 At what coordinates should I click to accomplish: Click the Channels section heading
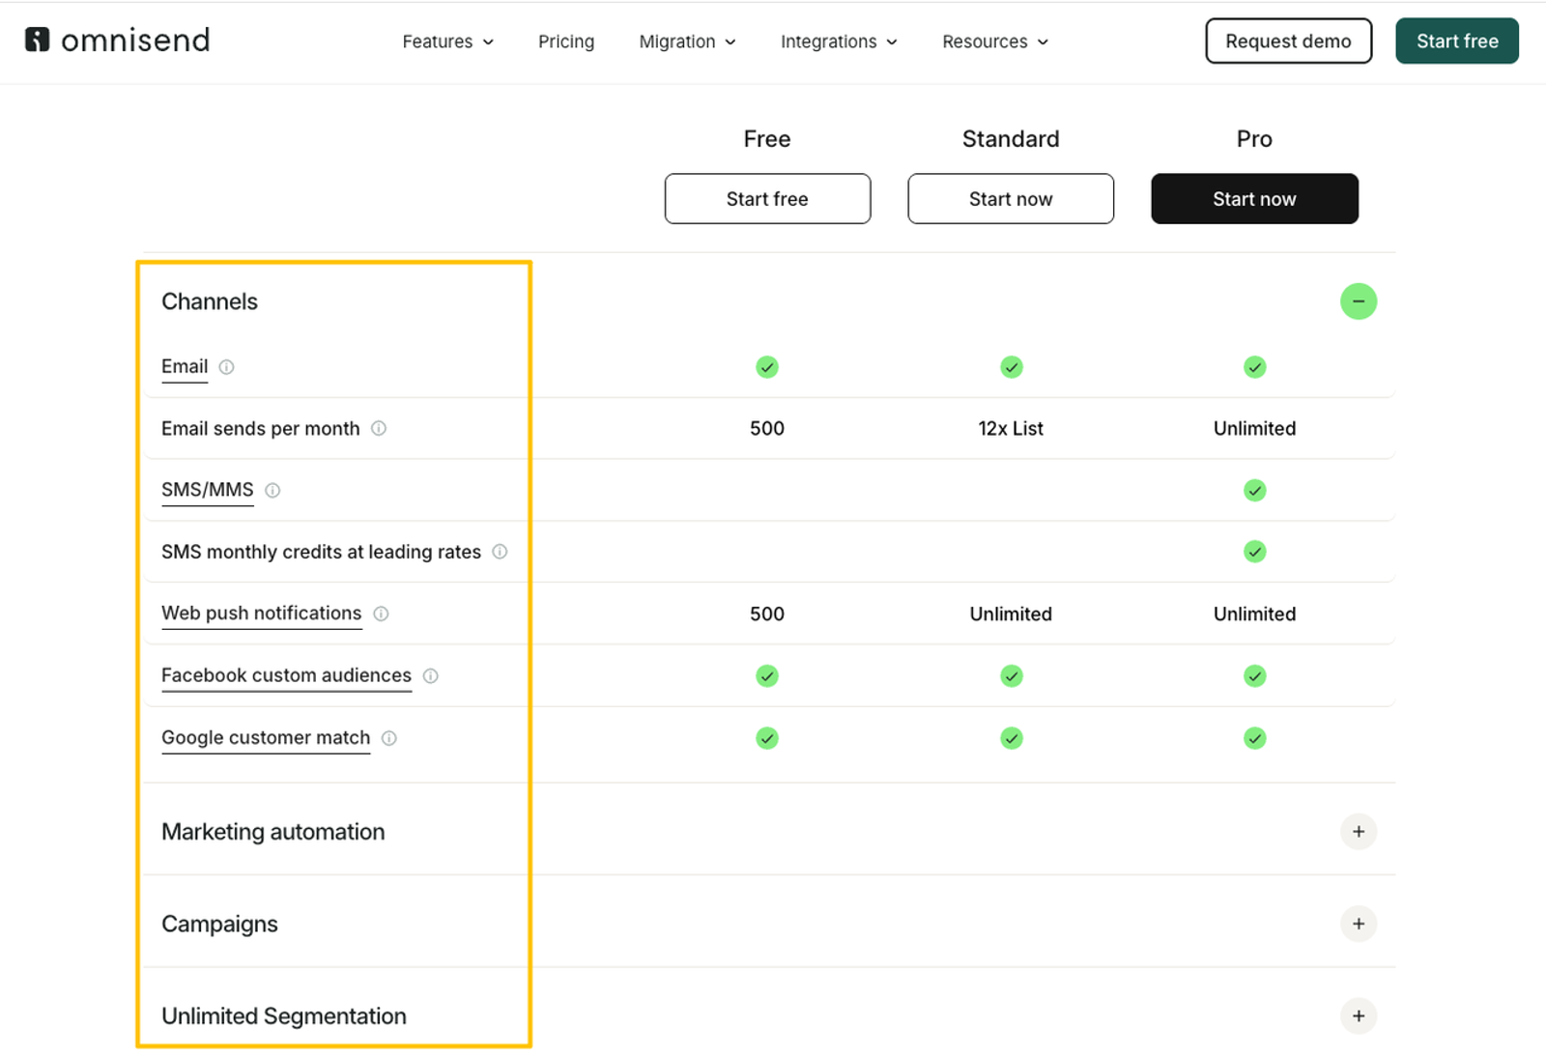pos(210,301)
